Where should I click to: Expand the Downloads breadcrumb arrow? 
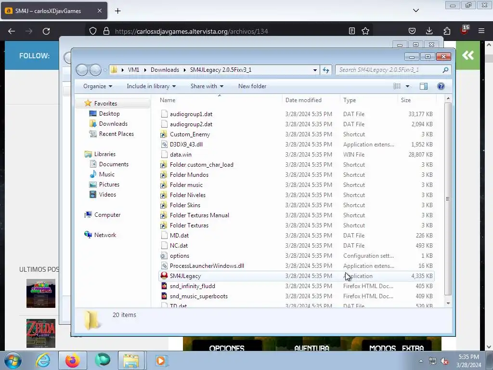184,70
